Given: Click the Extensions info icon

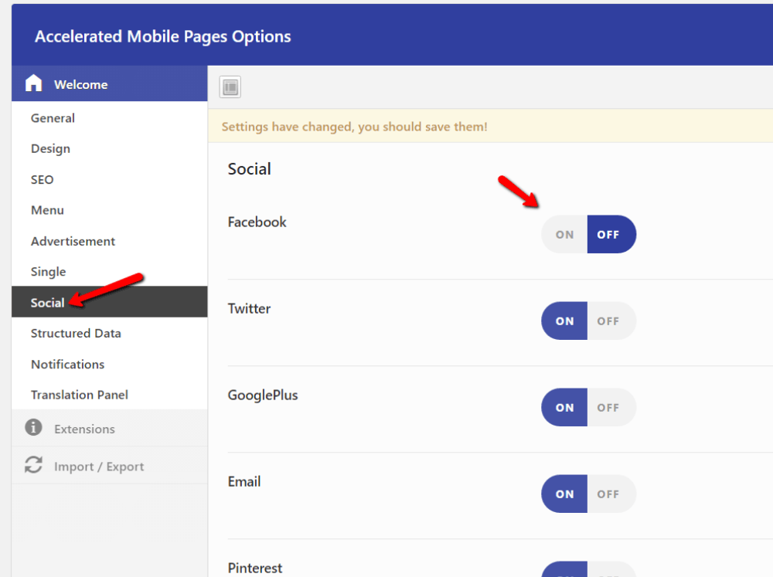Looking at the screenshot, I should (x=33, y=427).
